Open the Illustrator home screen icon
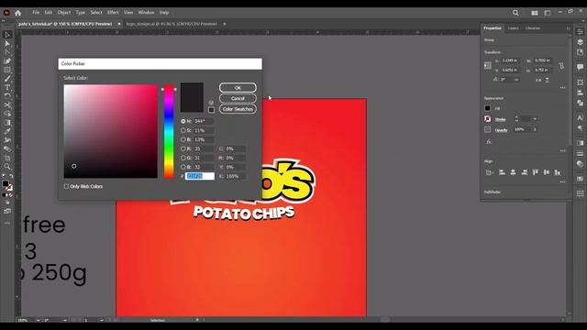 pyautogui.click(x=18, y=13)
